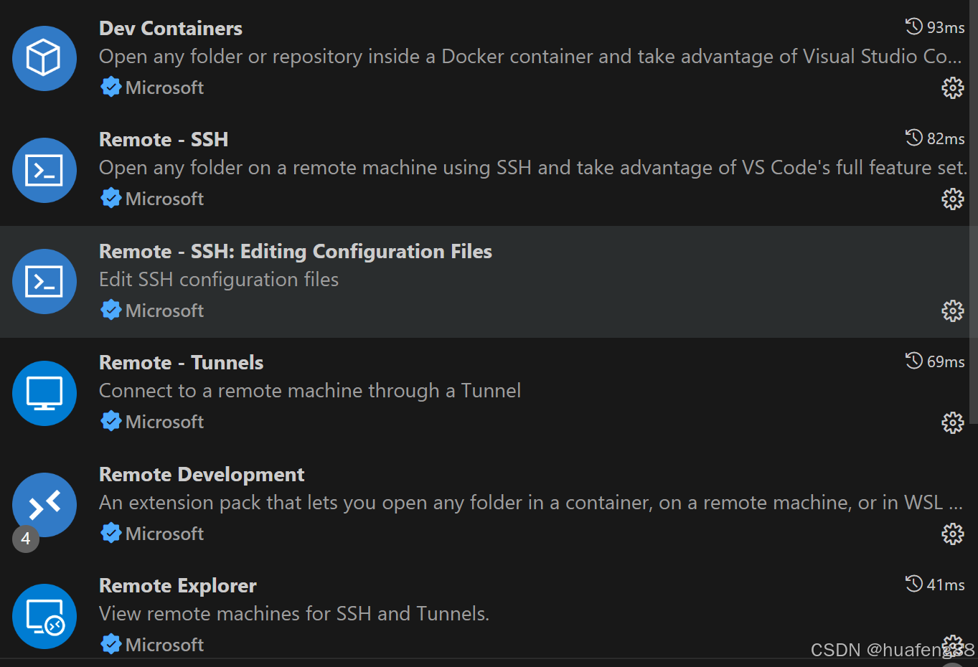
Task: Click the verified badge under Dev Containers
Action: pyautogui.click(x=111, y=87)
